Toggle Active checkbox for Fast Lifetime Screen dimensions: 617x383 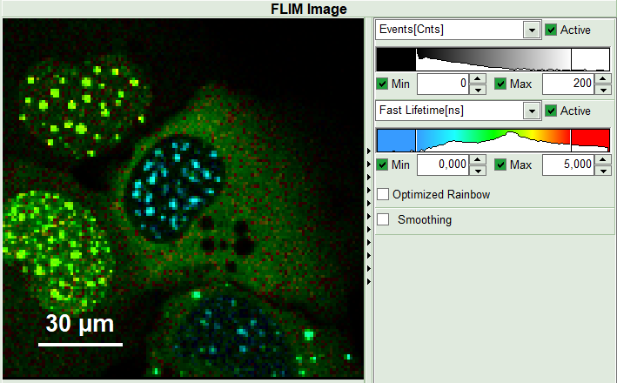[x=551, y=111]
